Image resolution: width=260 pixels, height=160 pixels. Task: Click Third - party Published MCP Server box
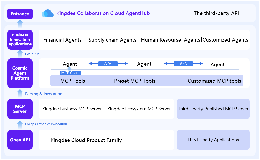point(213,109)
